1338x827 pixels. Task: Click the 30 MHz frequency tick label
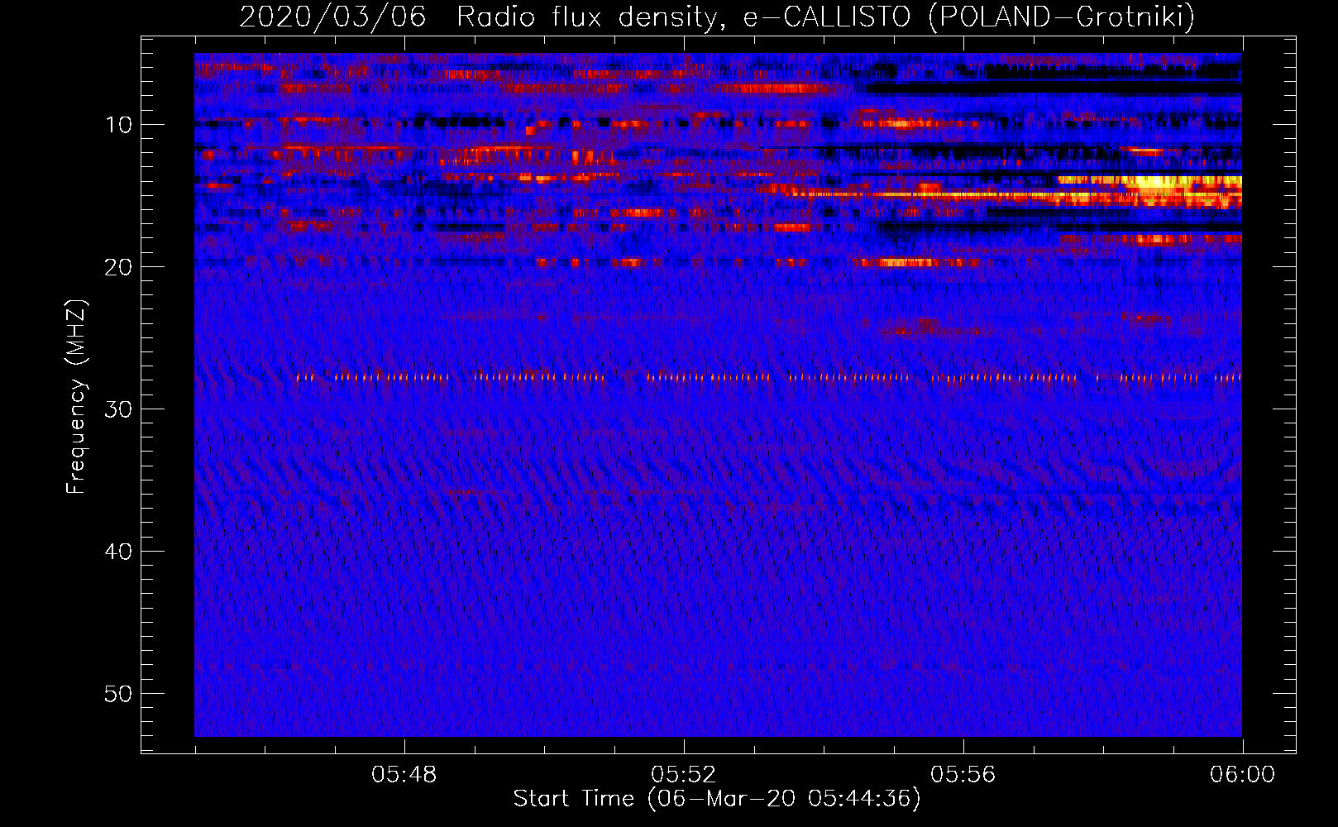119,409
